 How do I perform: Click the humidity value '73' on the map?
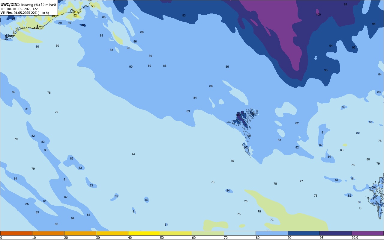[272, 220]
